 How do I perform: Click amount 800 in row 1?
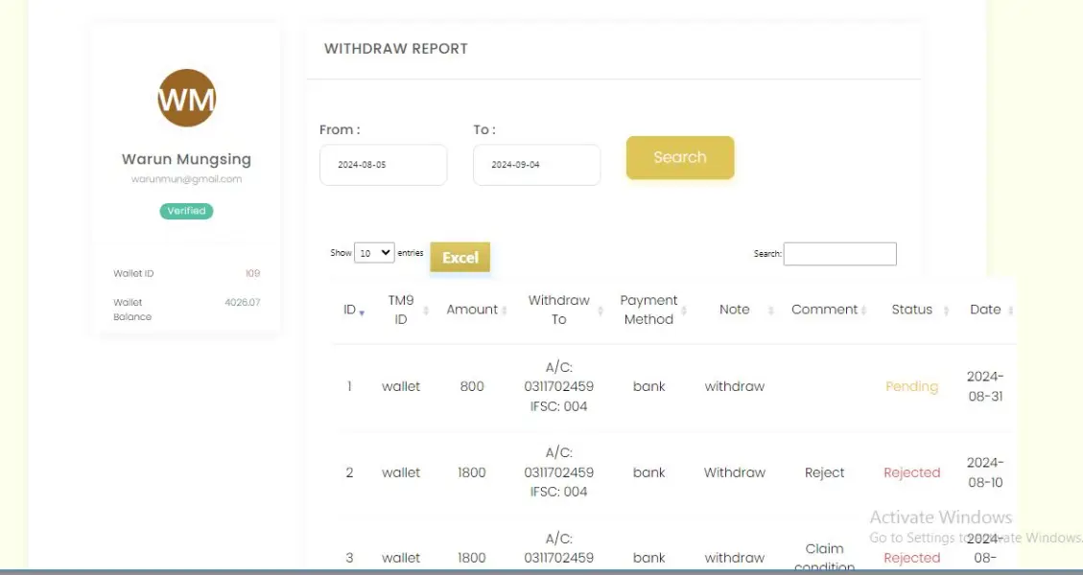pyautogui.click(x=472, y=386)
